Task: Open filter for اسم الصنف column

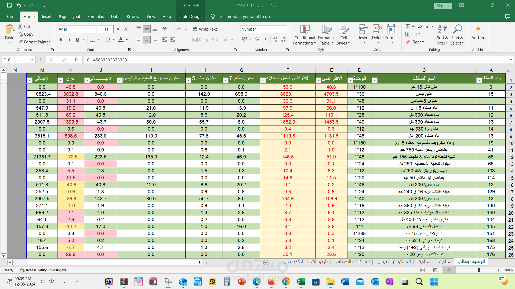Action: click(375, 80)
